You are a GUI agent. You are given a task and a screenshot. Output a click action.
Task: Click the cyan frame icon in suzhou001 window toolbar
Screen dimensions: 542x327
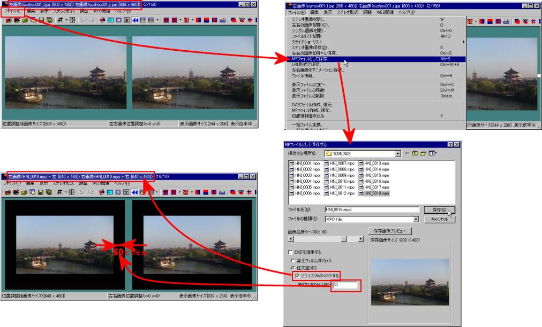[110, 20]
